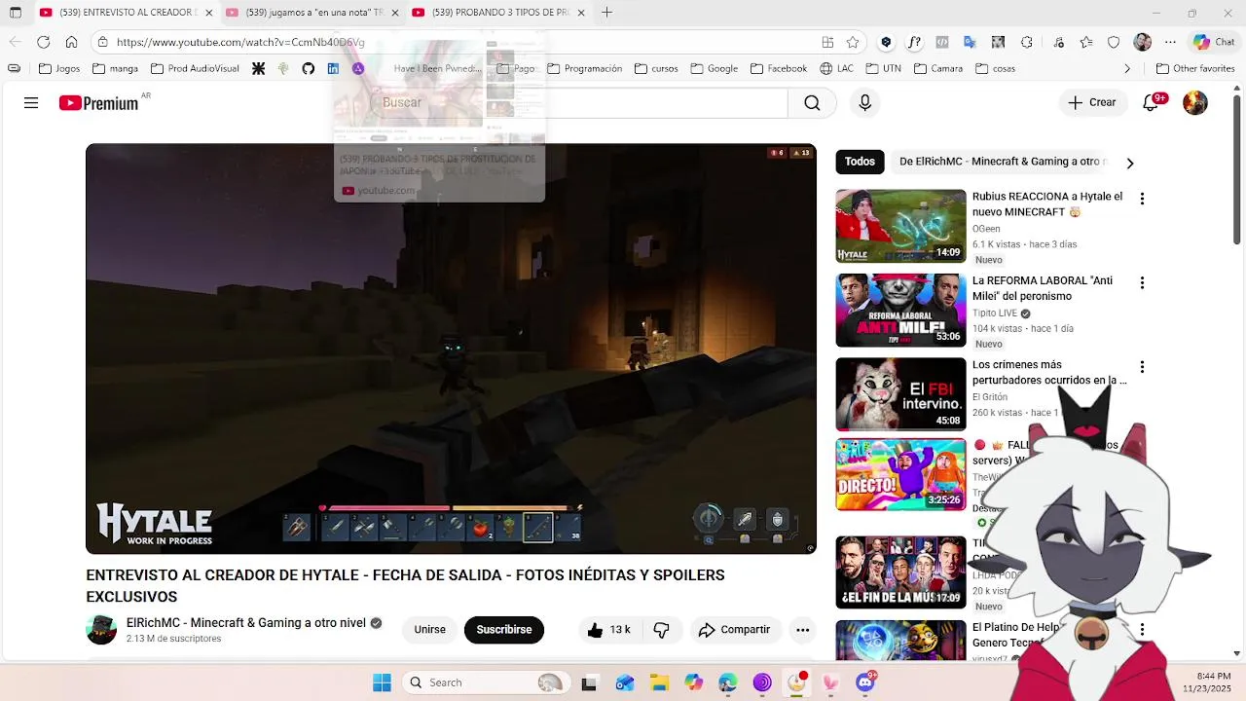Open the El FBI intervino thumbnail
The width and height of the screenshot is (1246, 701).
(900, 394)
